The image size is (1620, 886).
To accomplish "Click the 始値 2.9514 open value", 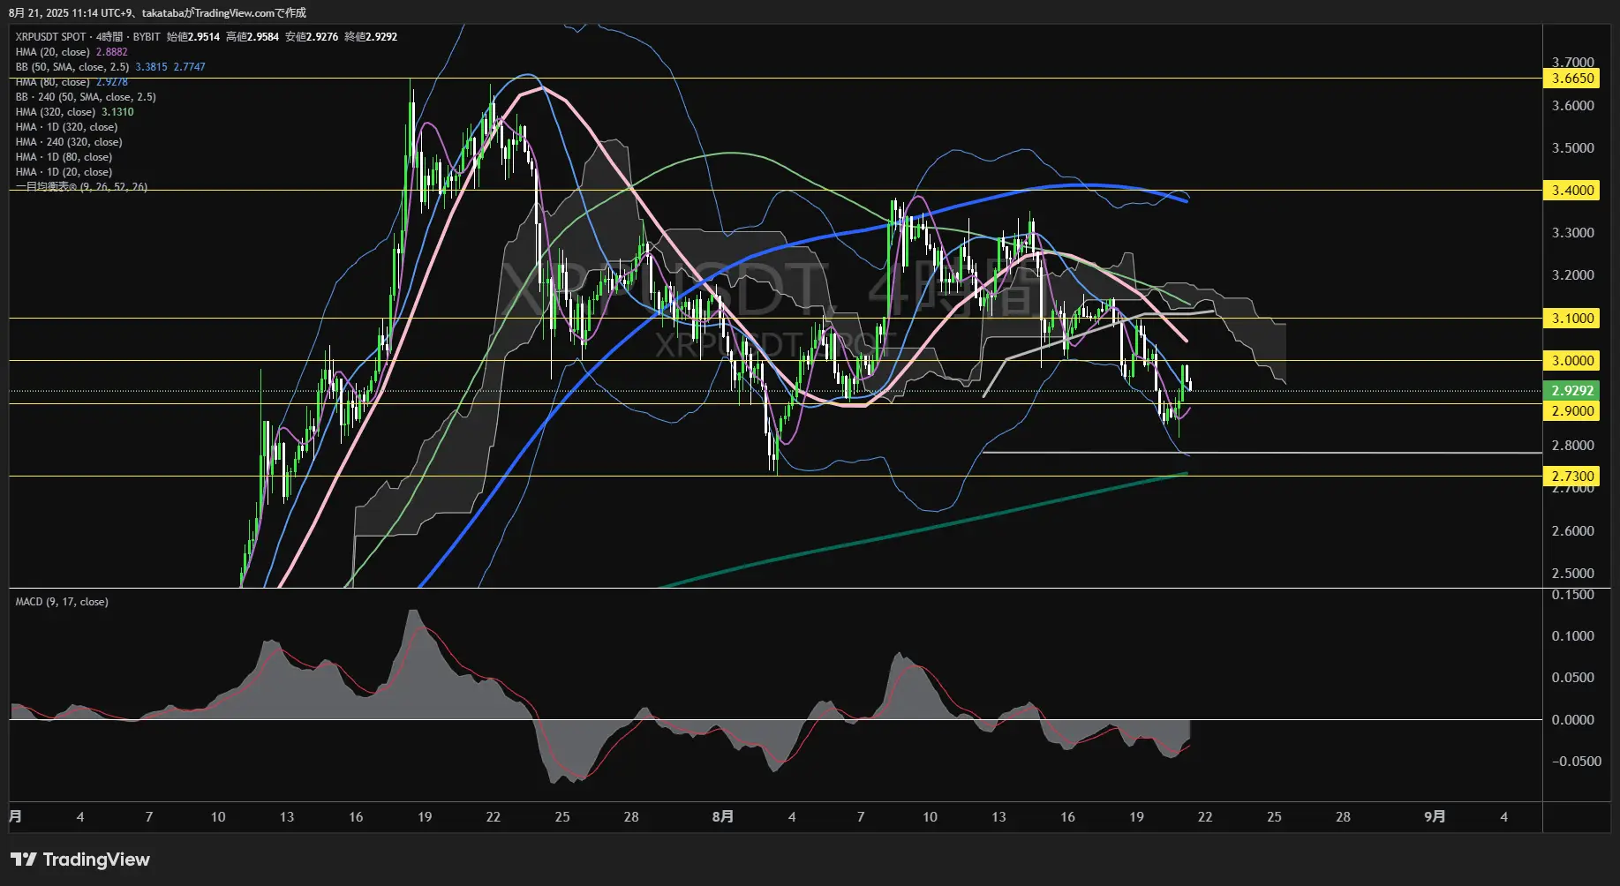I will pos(193,37).
